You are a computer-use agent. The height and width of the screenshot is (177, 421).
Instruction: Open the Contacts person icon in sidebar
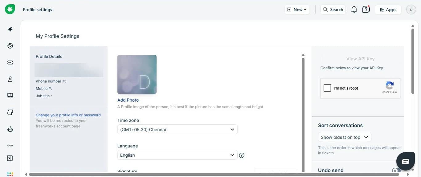pyautogui.click(x=10, y=79)
